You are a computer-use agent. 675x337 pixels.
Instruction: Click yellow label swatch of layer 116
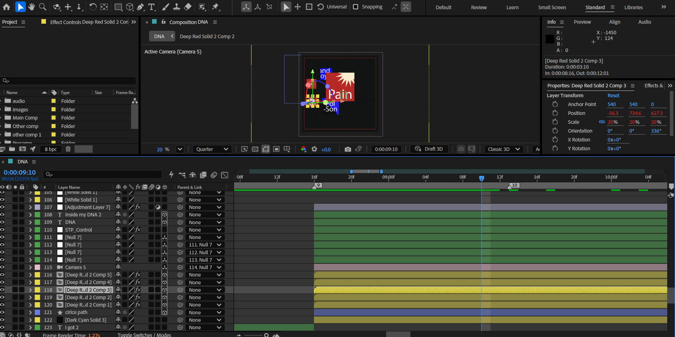point(37,275)
